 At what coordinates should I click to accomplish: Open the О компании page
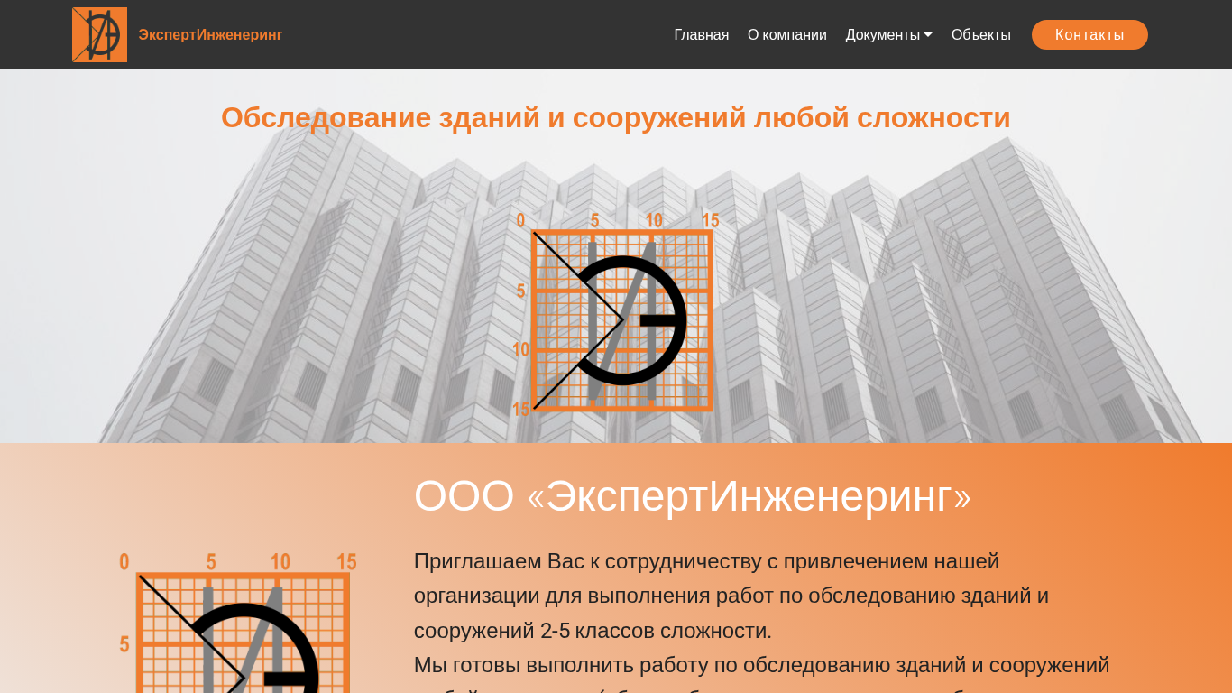pos(786,34)
